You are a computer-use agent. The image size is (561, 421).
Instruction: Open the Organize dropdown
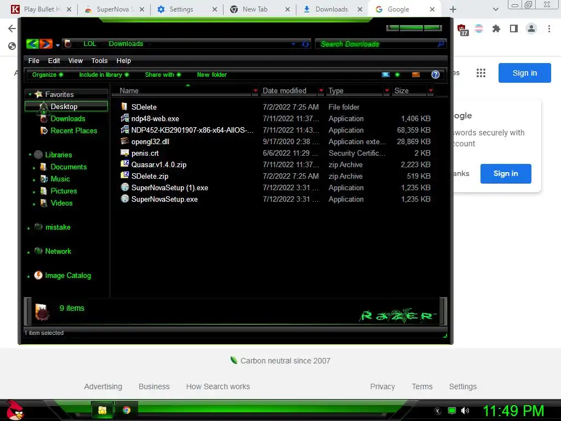coord(48,75)
